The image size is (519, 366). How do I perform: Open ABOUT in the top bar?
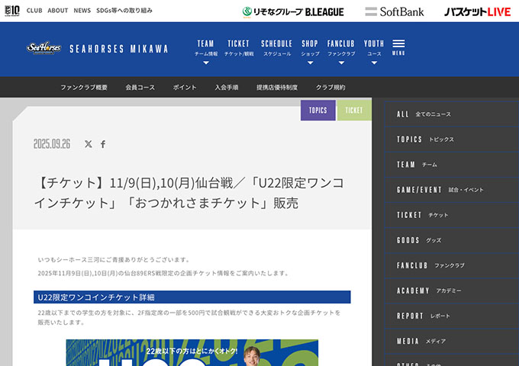[x=57, y=11]
